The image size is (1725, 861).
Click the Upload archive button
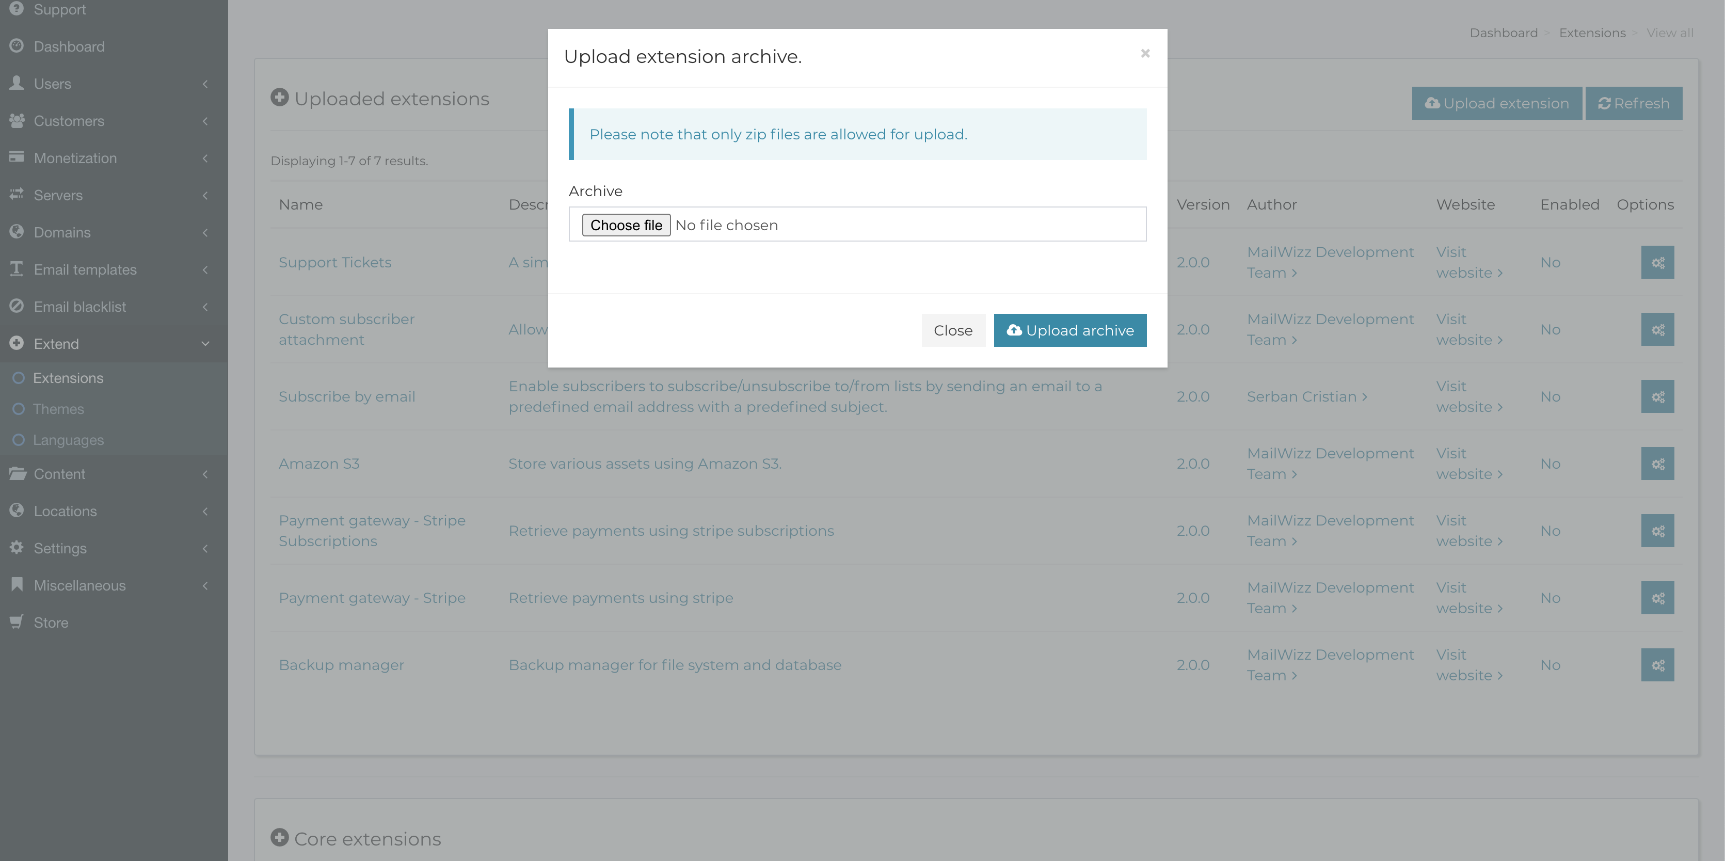[1069, 330]
